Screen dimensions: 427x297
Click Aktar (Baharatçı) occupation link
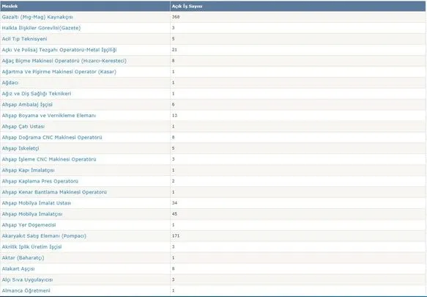23,257
